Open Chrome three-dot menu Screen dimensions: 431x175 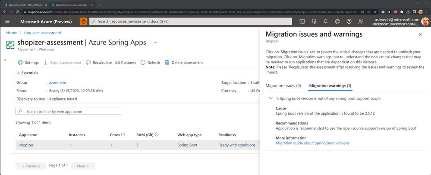point(427,12)
